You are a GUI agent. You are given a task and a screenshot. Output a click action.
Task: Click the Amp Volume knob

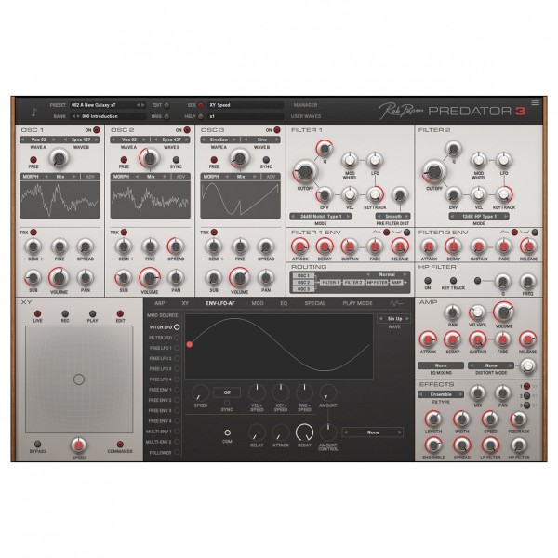[503, 312]
